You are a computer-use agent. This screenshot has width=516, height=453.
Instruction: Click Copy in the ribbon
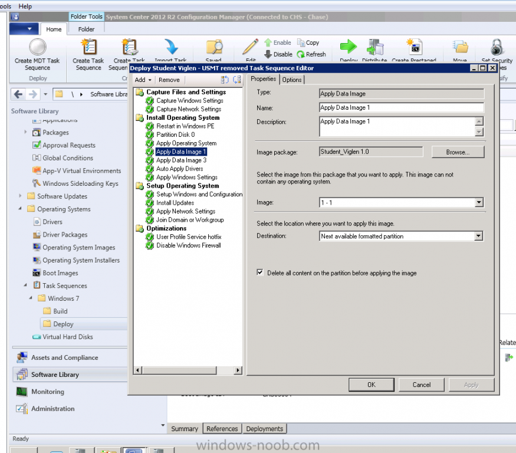pos(308,42)
